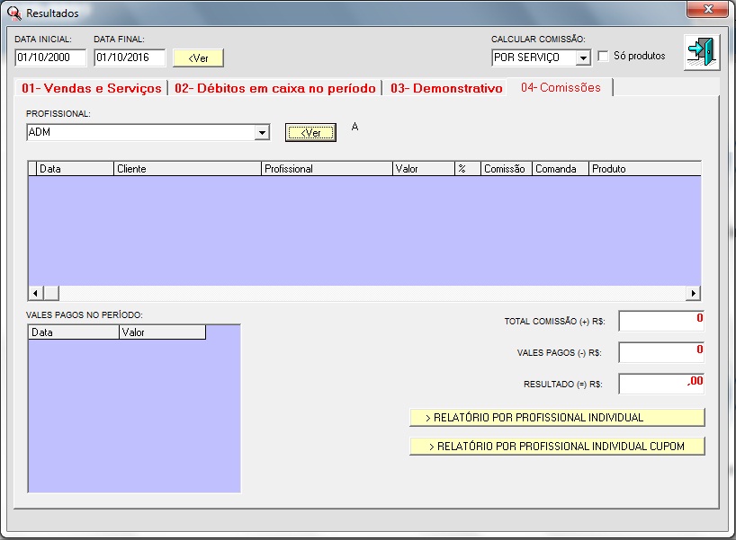
Task: Generate Relatório por Profissional Individual Cupom
Action: pyautogui.click(x=556, y=447)
